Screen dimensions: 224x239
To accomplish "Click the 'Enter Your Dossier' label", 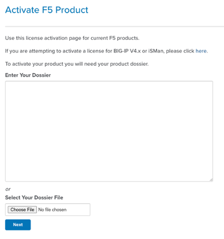I will (28, 75).
